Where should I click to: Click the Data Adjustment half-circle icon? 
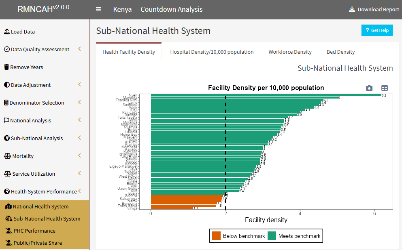coord(7,85)
